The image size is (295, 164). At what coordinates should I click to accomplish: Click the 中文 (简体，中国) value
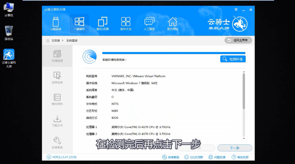point(122,90)
